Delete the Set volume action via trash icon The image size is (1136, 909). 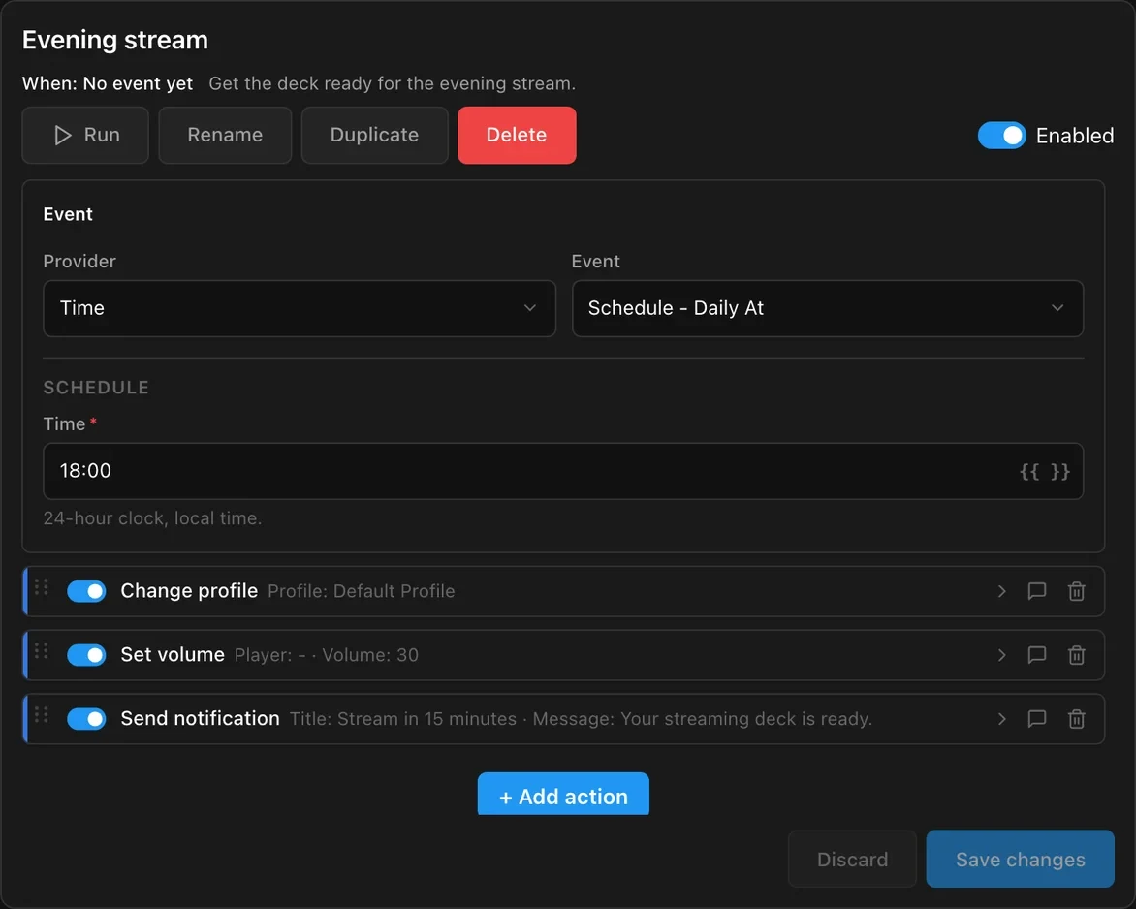[x=1077, y=655]
